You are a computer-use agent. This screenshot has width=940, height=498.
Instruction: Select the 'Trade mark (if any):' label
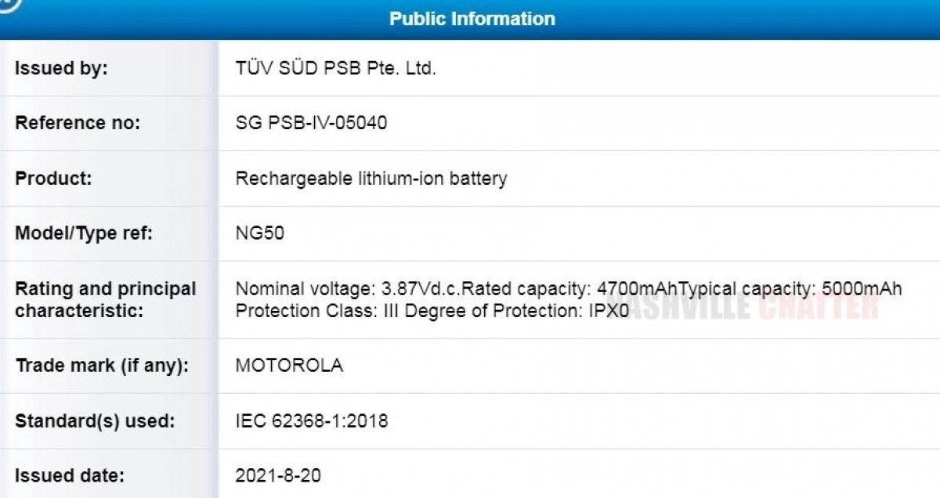(102, 366)
